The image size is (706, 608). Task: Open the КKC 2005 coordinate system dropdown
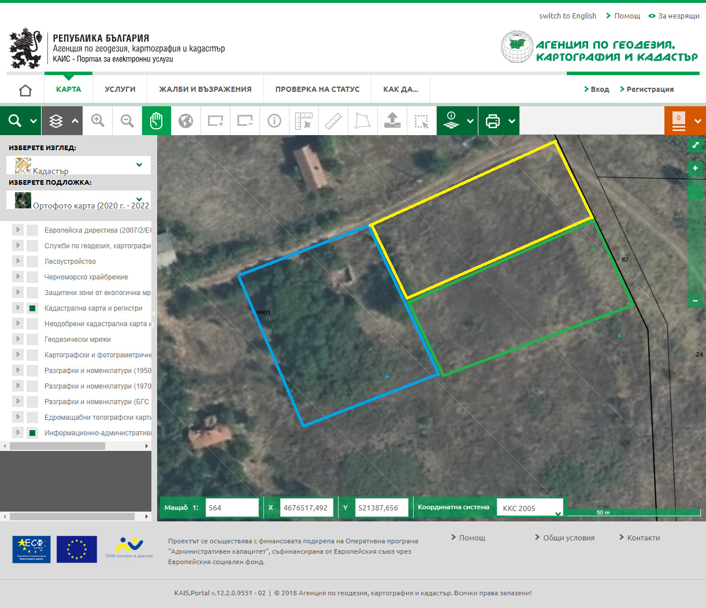[530, 508]
